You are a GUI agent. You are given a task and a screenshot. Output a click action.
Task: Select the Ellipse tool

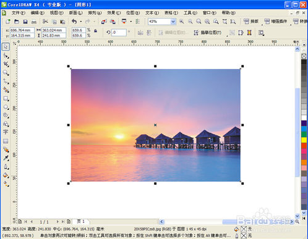click(x=6, y=107)
